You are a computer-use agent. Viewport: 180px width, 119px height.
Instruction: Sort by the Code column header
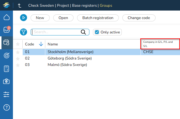click(x=30, y=44)
